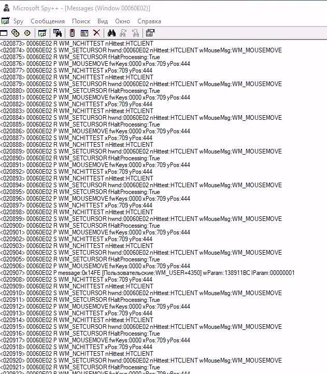Select log line <020921> fHaltProcessing:True
Image resolution: width=327 pixels, height=374 pixels.
click(x=80, y=367)
